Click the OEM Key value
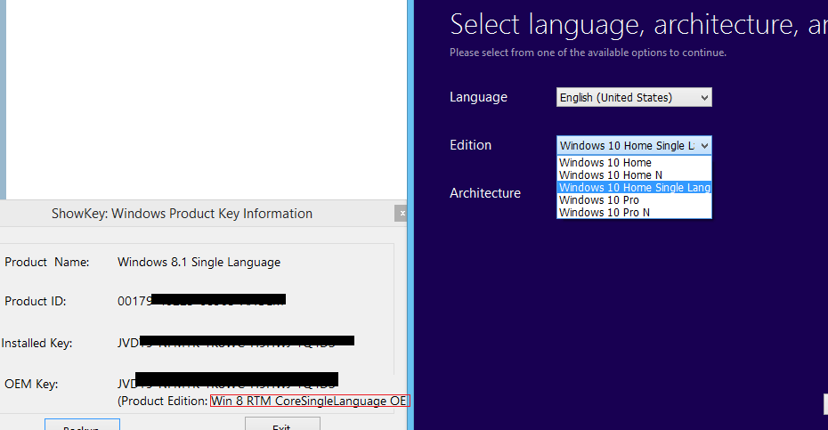The height and width of the screenshot is (430, 828). pos(228,381)
